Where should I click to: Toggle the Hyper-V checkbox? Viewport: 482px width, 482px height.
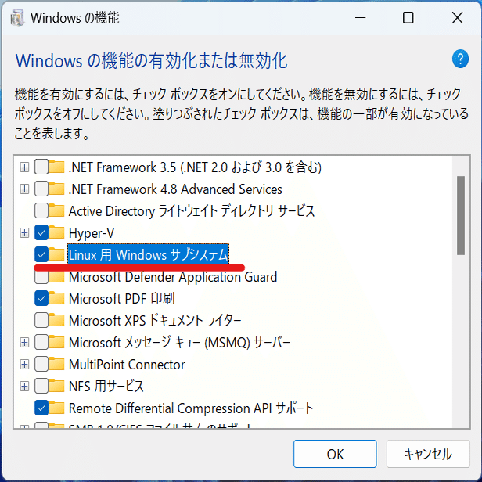pos(41,233)
